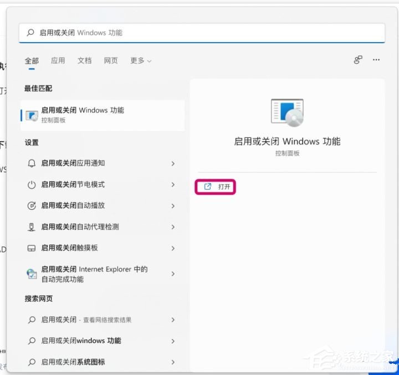Select the 全部 tab
This screenshot has width=399, height=375.
32,61
